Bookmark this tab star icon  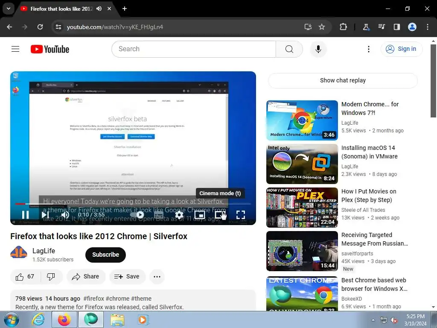pyautogui.click(x=322, y=27)
